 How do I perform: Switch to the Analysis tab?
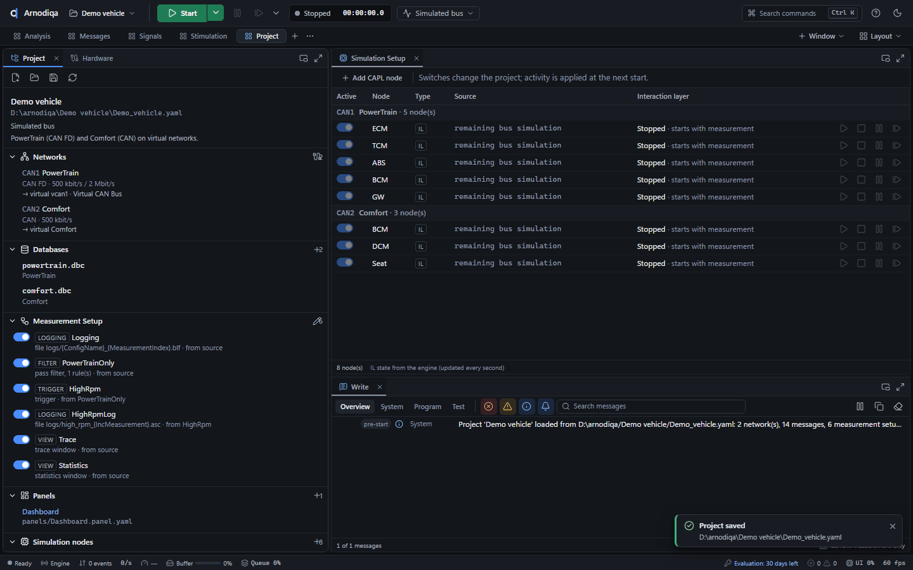pyautogui.click(x=32, y=36)
